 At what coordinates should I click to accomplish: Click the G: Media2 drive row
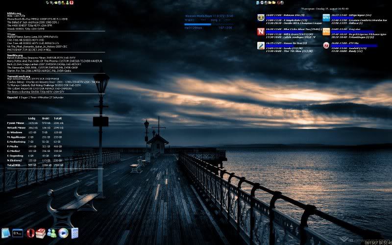point(34,151)
